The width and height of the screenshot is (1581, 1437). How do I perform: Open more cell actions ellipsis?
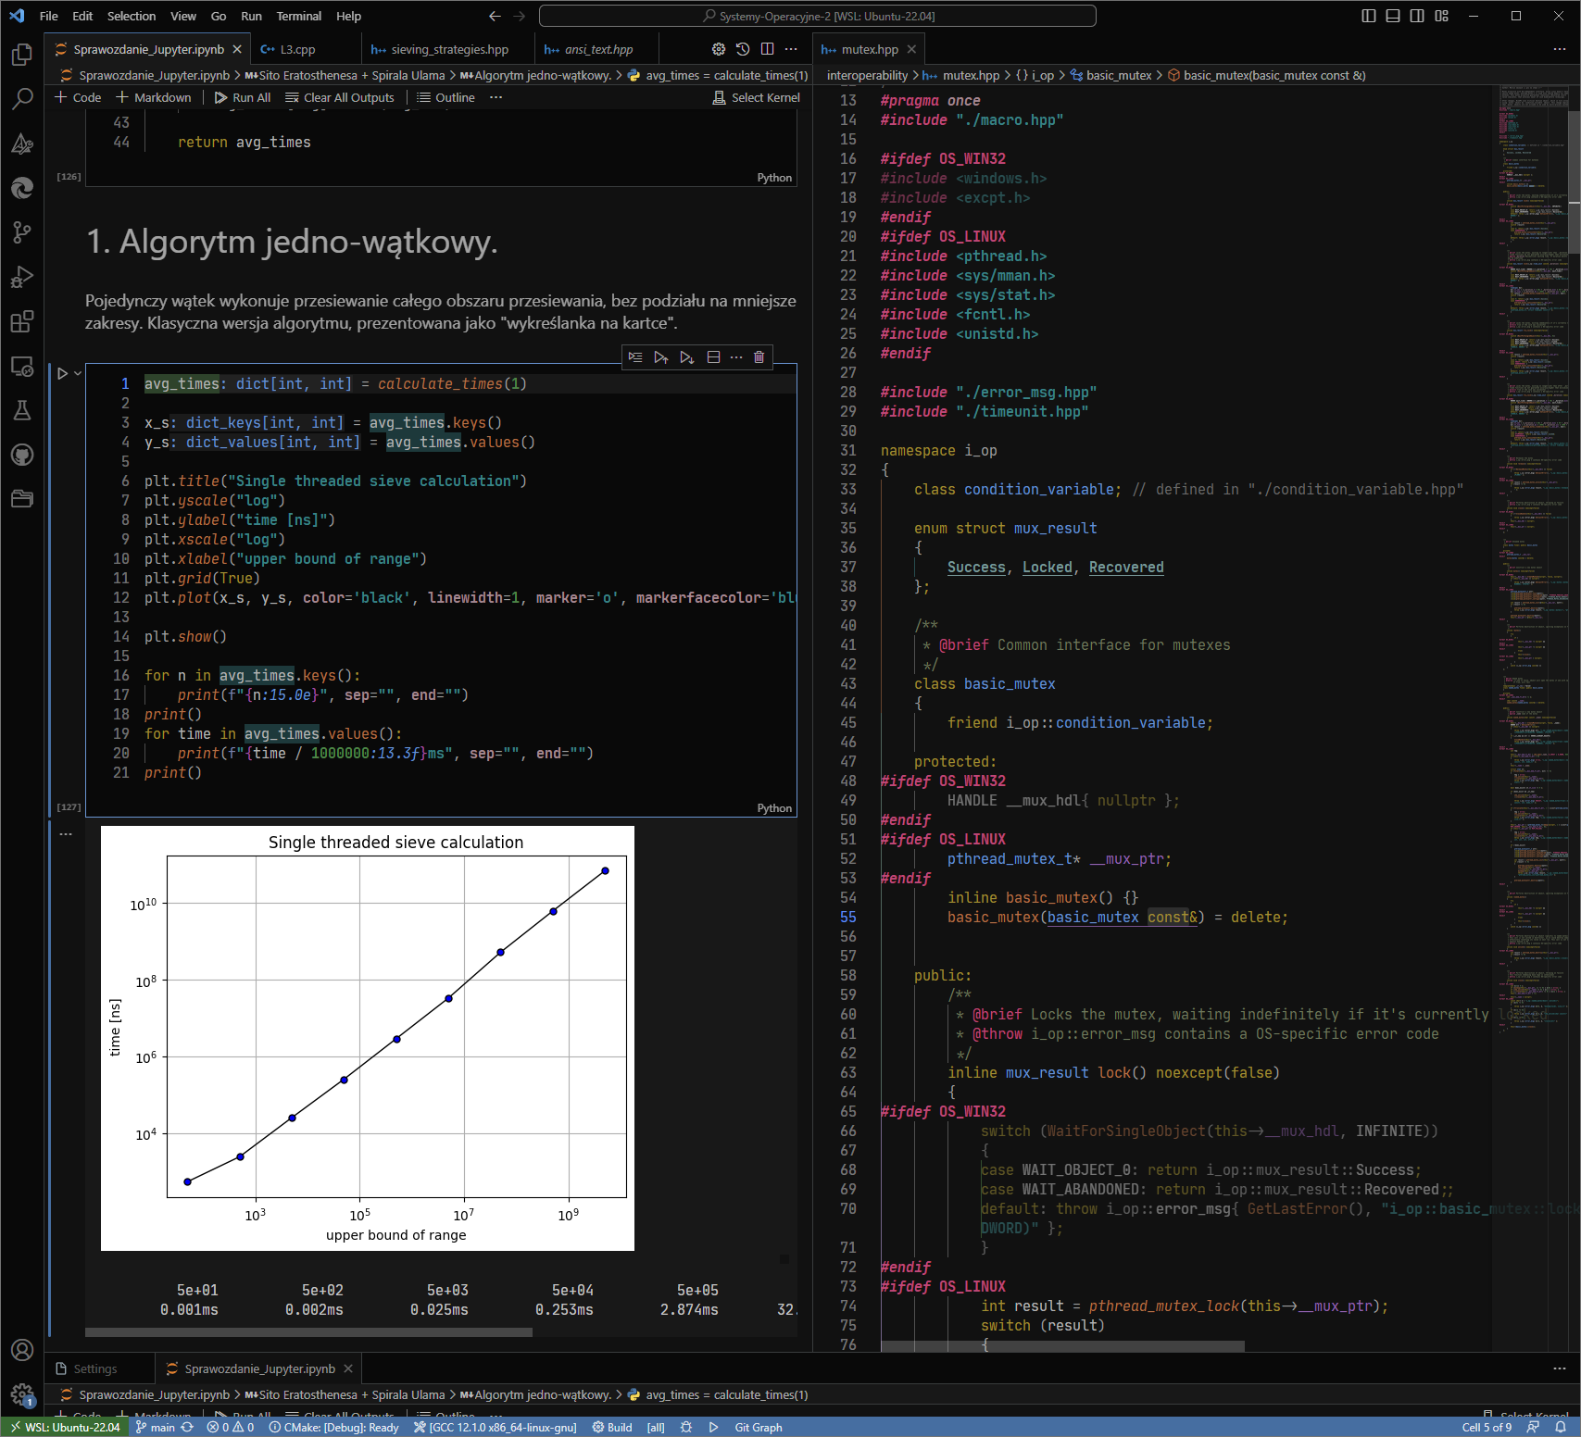[x=736, y=356]
